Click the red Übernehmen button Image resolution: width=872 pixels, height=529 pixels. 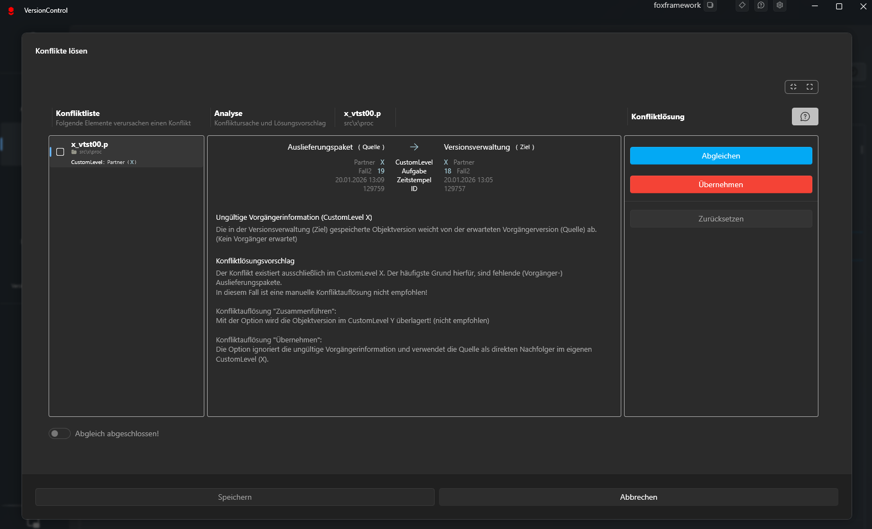721,184
